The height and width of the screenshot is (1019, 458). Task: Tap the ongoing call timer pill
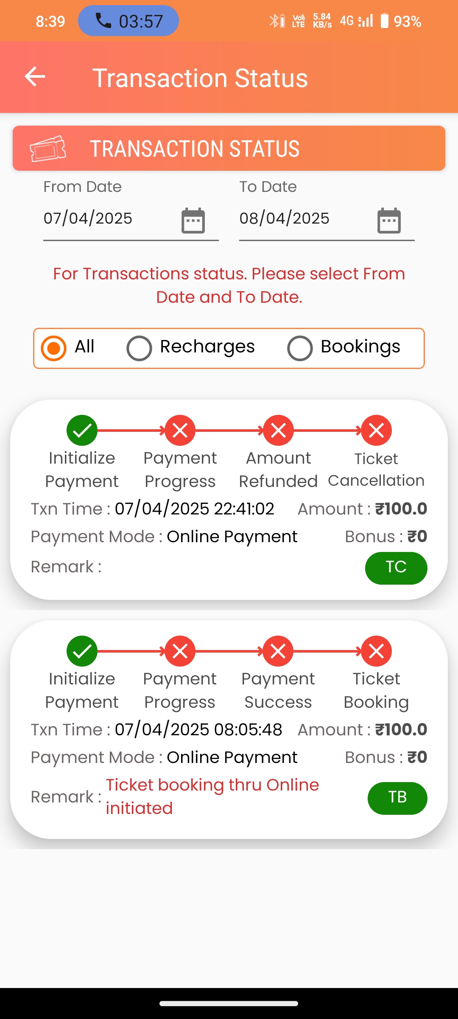point(128,21)
